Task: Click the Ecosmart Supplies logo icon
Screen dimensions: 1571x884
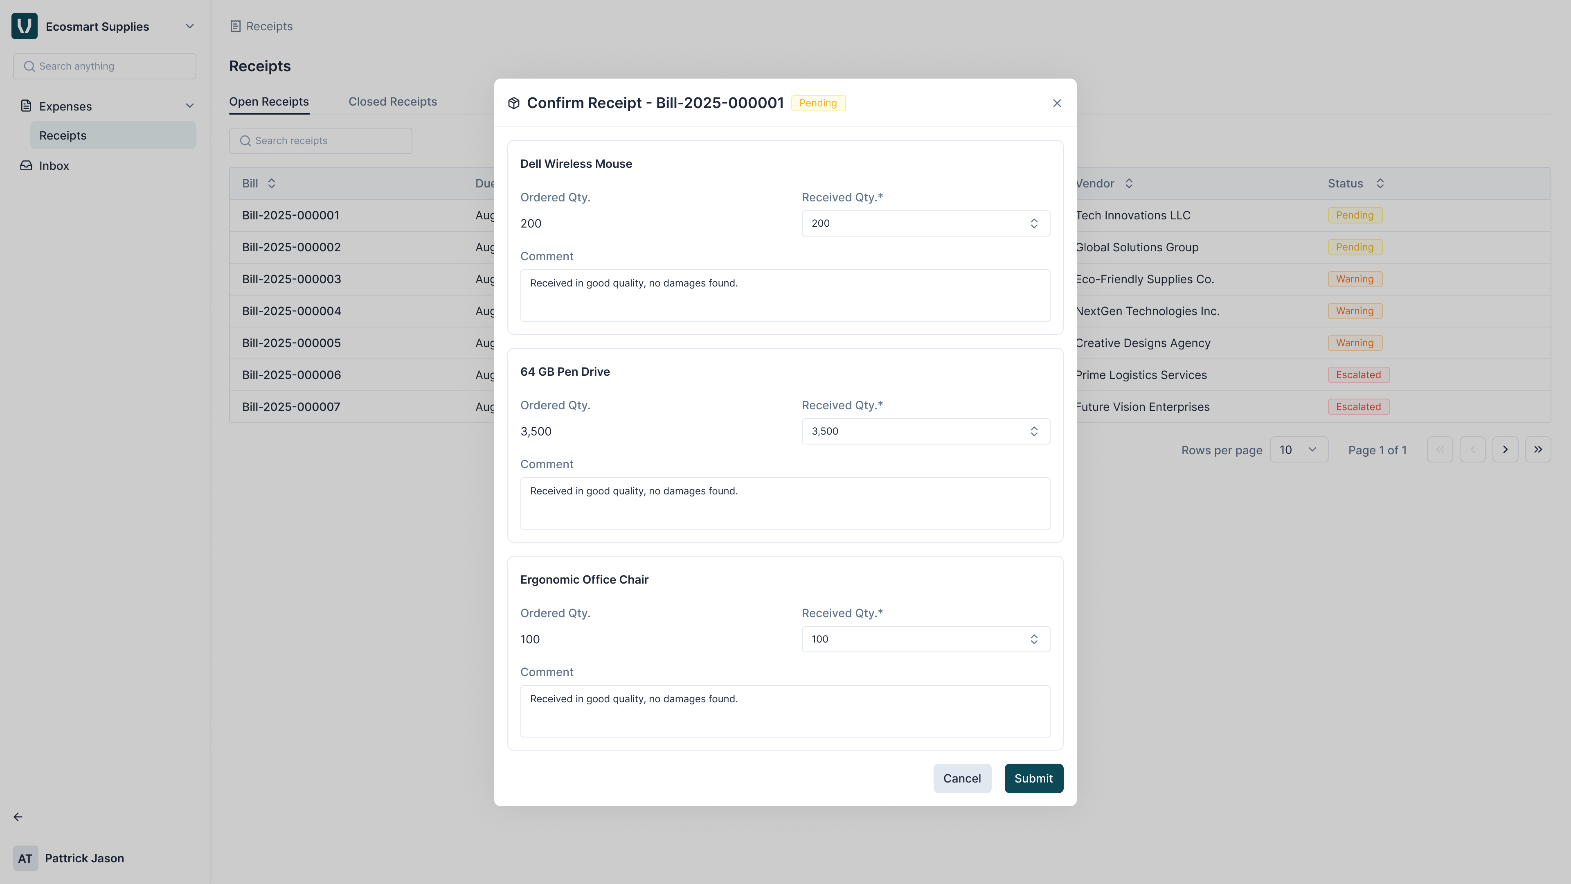Action: pyautogui.click(x=25, y=26)
